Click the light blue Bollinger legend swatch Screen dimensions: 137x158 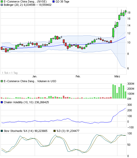pos(2,5)
